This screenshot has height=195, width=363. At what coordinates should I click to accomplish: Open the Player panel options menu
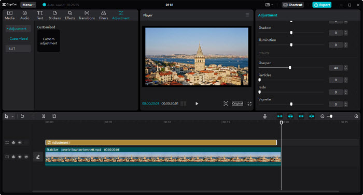coord(247,15)
